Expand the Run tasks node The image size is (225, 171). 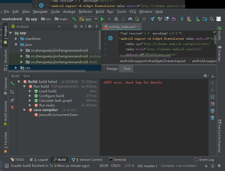click(x=30, y=105)
